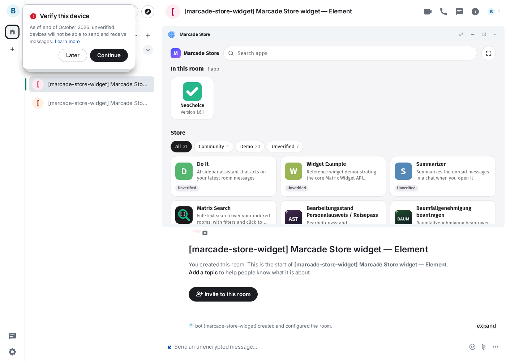Minimise the Marcade Store widget
The image size is (506, 362).
(x=473, y=34)
